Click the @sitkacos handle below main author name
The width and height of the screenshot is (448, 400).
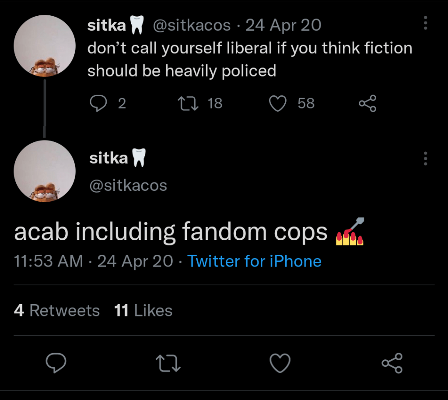128,185
